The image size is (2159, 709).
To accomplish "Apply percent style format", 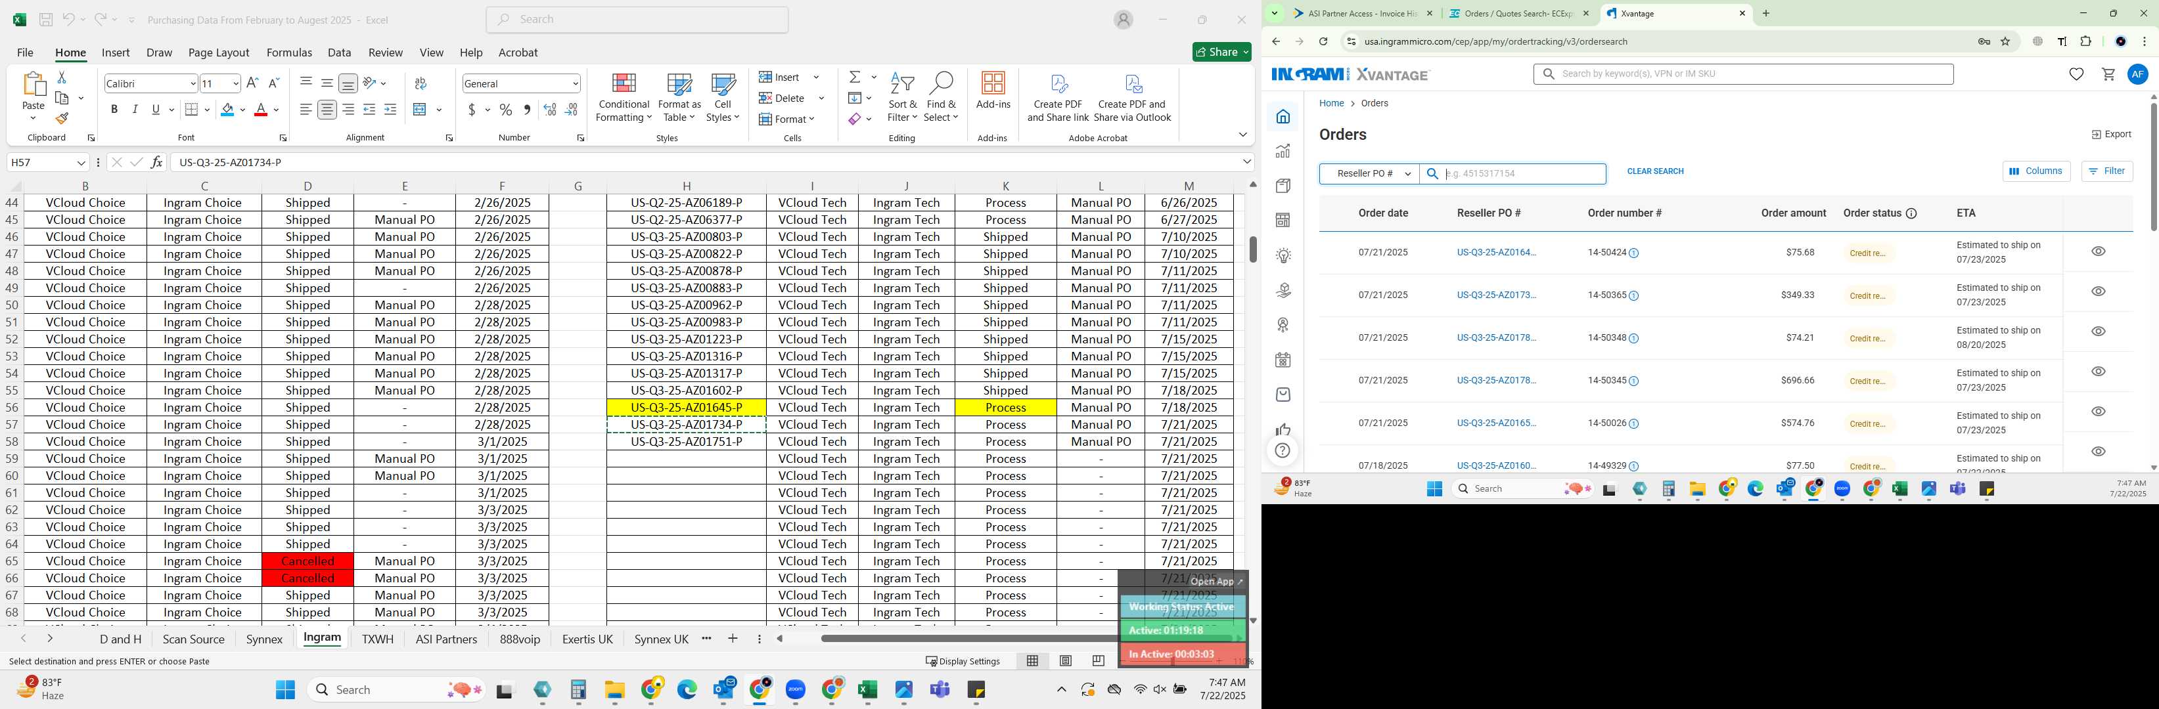I will pyautogui.click(x=505, y=110).
